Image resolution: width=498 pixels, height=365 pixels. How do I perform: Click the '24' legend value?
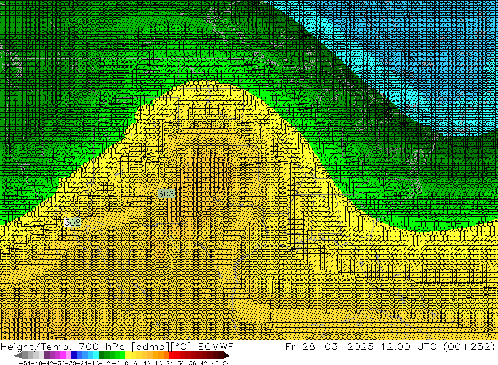pos(170,363)
